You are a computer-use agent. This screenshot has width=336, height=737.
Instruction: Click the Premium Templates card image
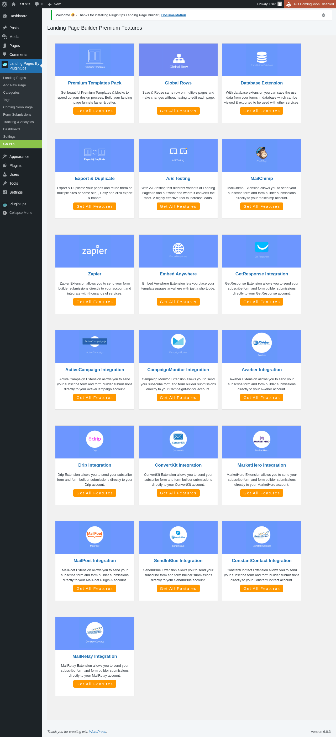tap(94, 60)
